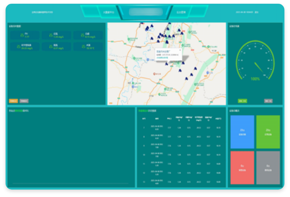Select the red device-count tile
This screenshot has height=197, width=290.
click(242, 167)
